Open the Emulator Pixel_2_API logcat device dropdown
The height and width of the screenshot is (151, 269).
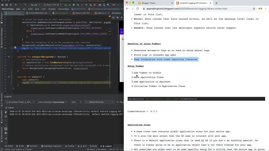(x=20, y=102)
